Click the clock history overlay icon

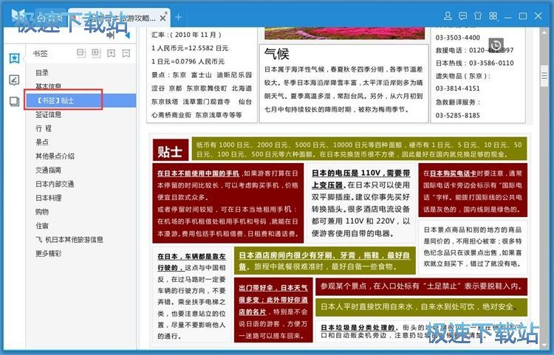tap(496, 45)
